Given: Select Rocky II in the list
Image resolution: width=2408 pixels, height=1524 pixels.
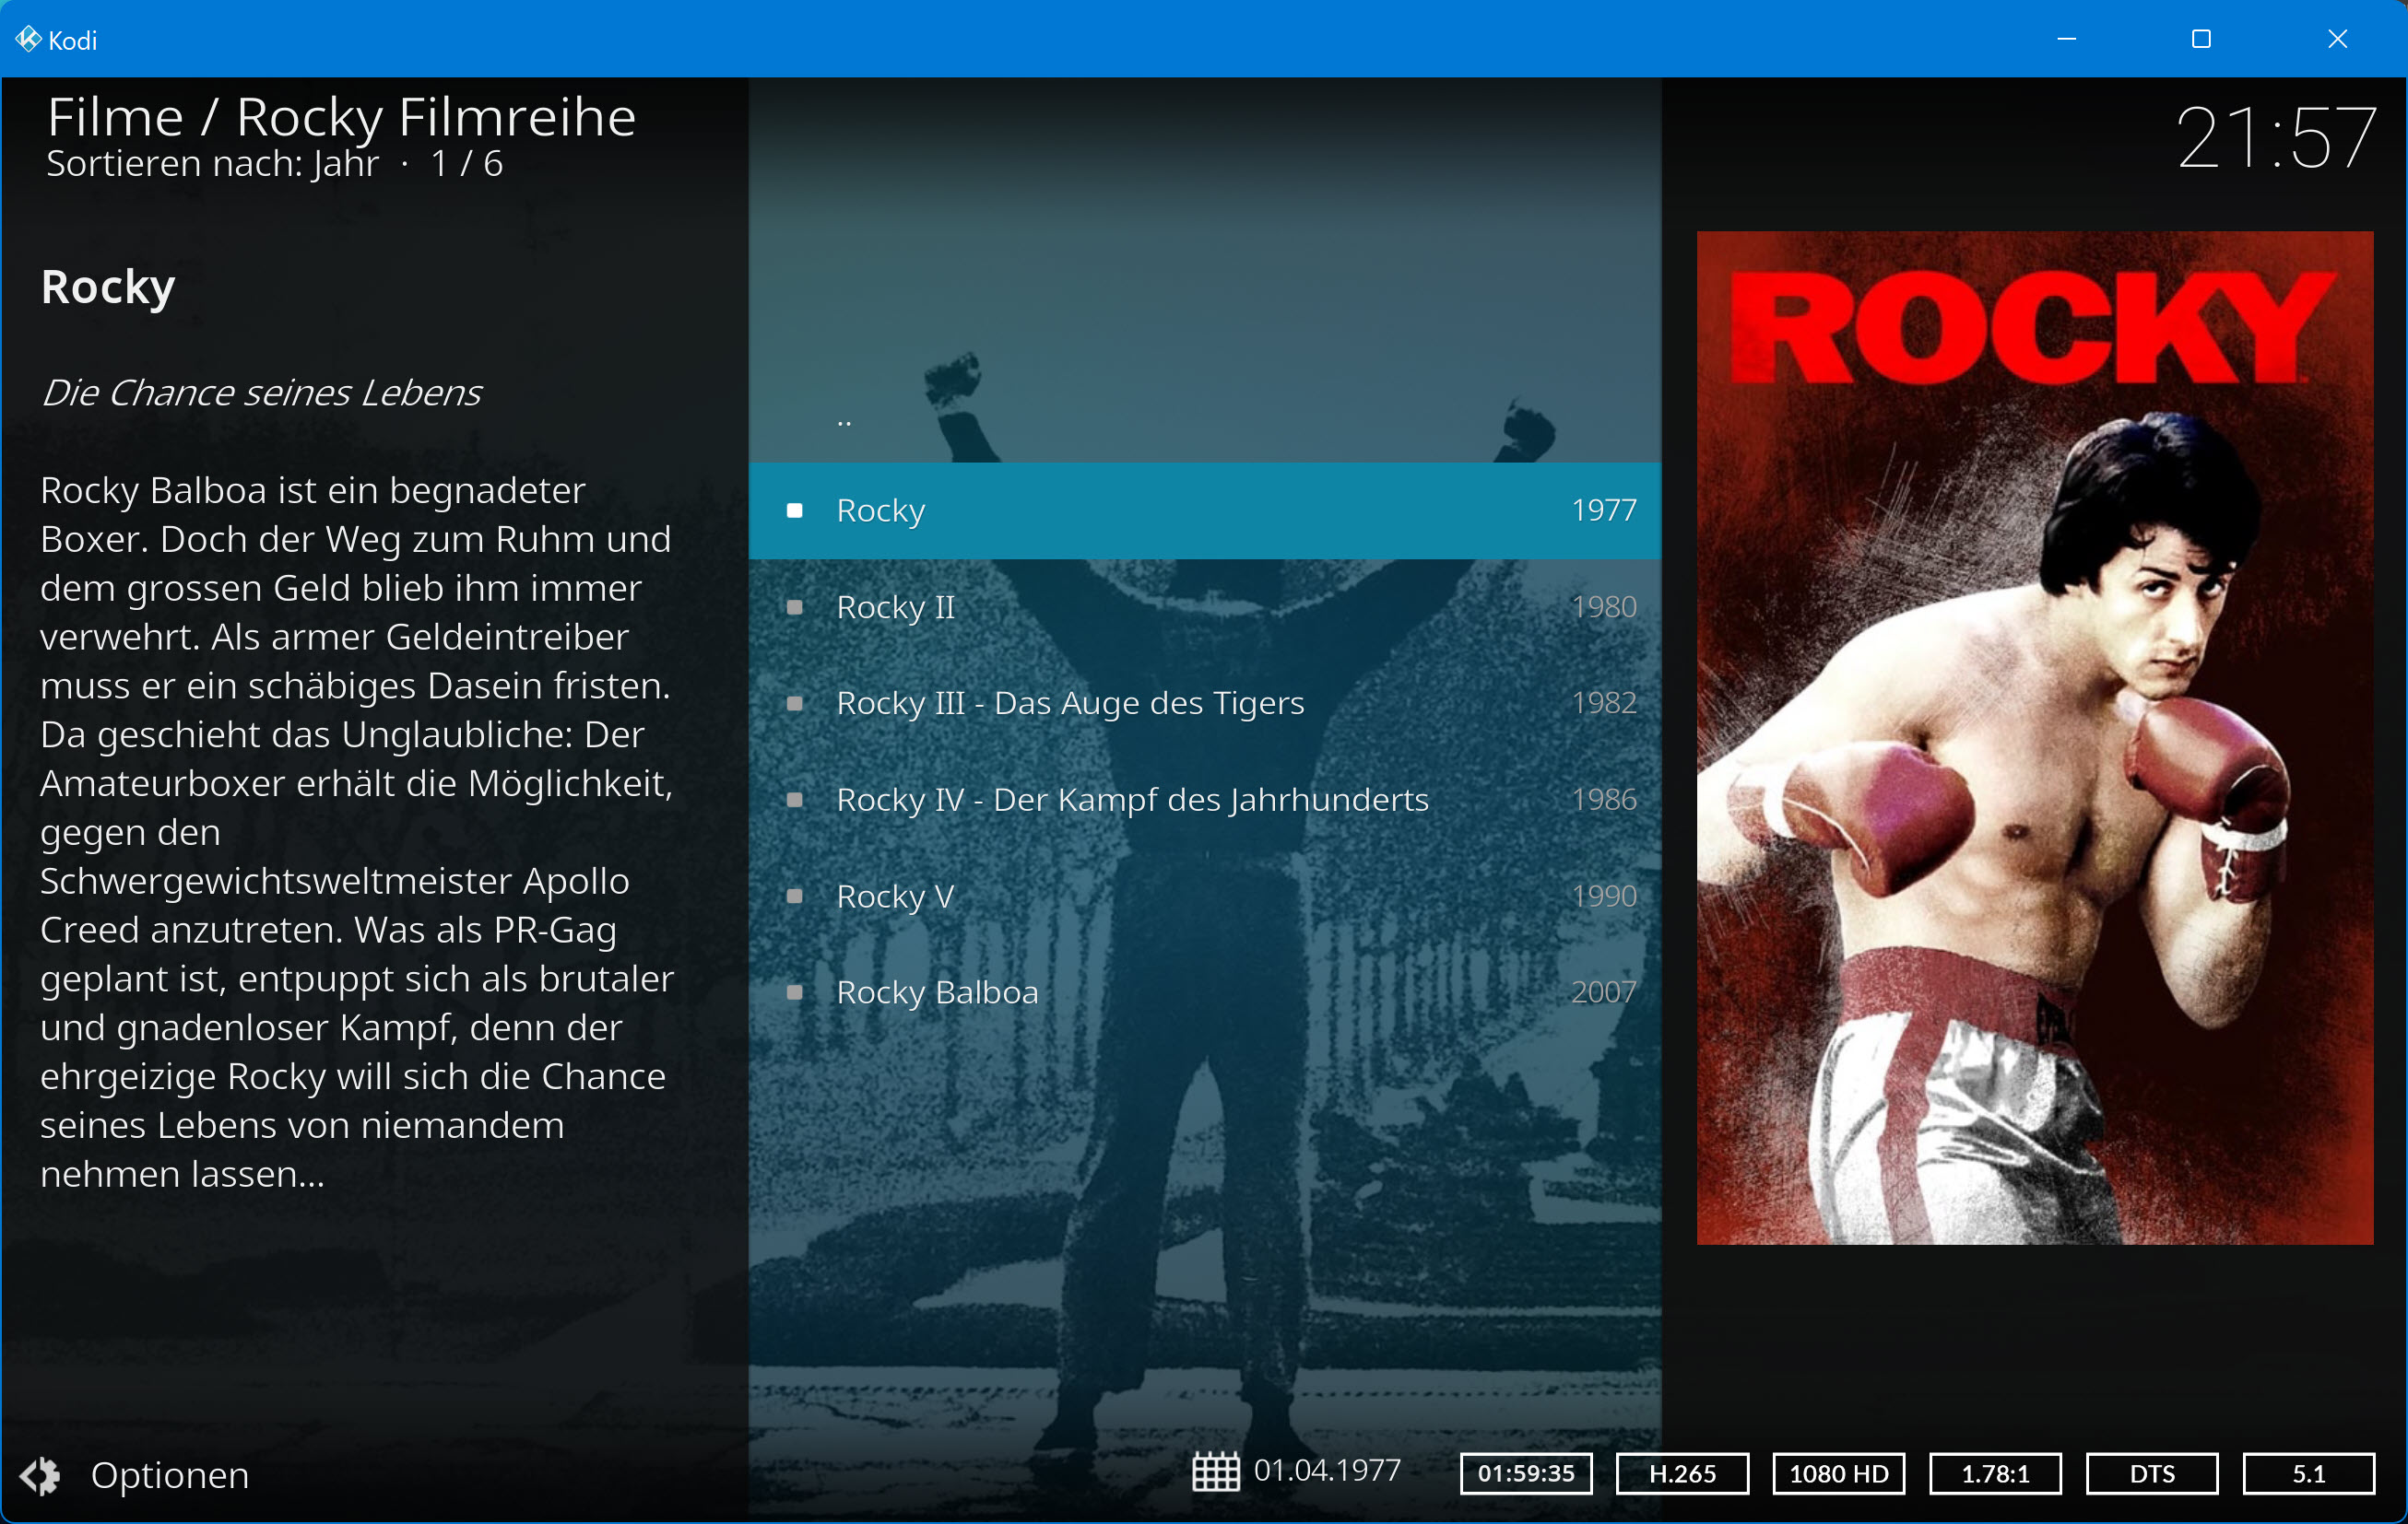Looking at the screenshot, I should (x=1205, y=606).
